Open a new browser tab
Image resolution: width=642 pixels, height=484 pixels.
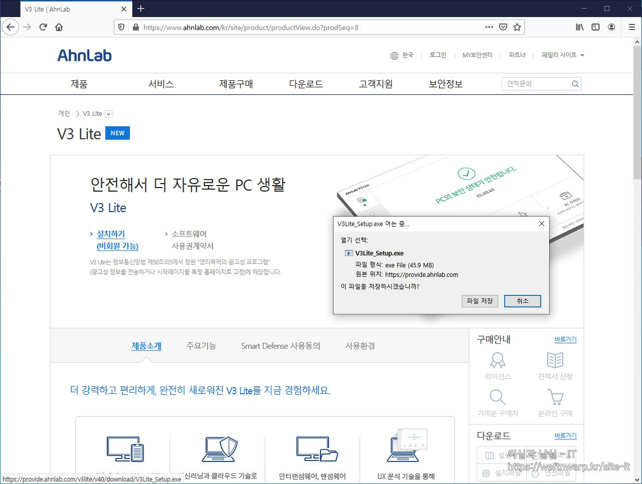(141, 9)
